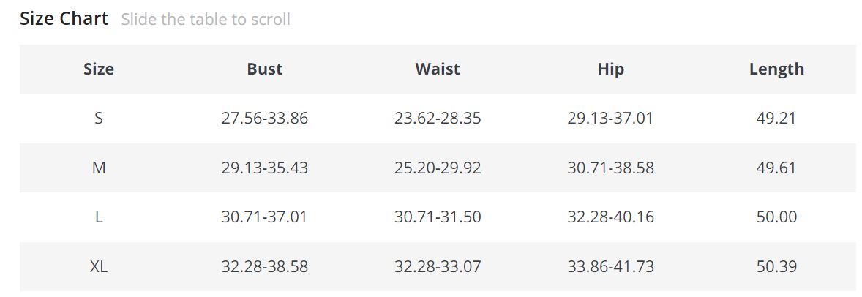The height and width of the screenshot is (297, 862).
Task: Select bust value 29.13-35.43 in M row
Action: [264, 168]
